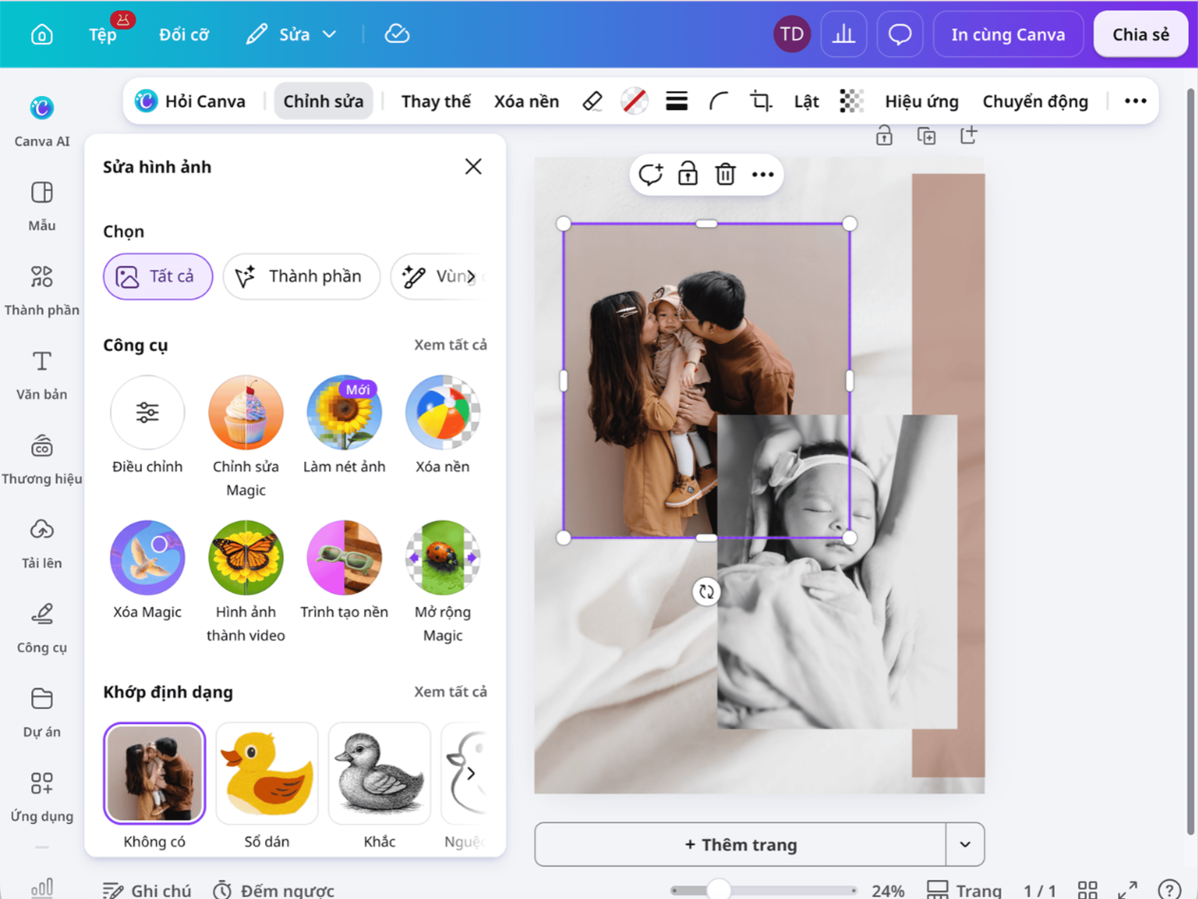Select the Thành phần selection chip
The width and height of the screenshot is (1198, 899).
point(301,276)
